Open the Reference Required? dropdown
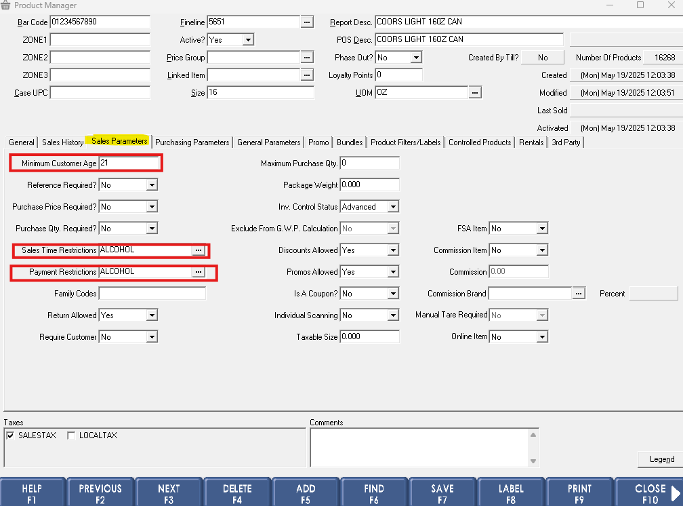Viewport: 683px width, 506px height. pos(152,185)
